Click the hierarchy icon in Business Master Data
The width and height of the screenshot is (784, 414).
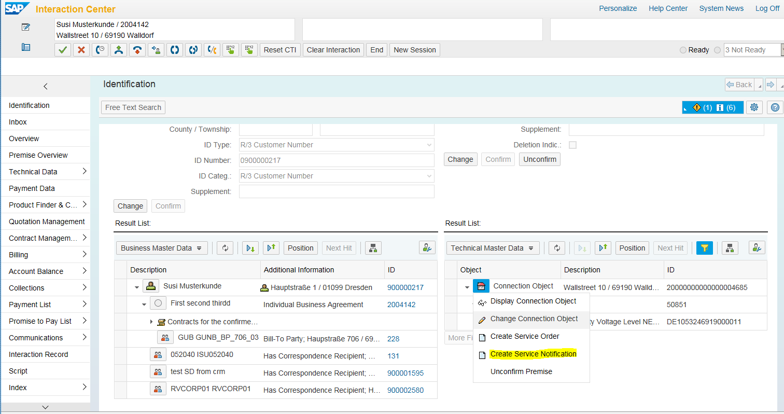pyautogui.click(x=373, y=248)
